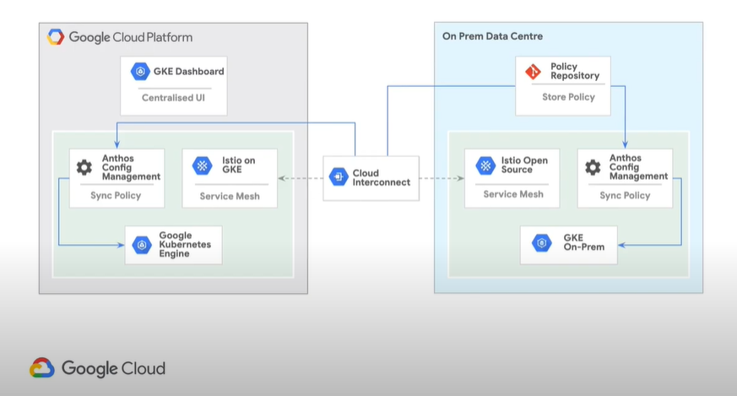Select the "GKE Dashboard" label
This screenshot has height=396, width=737.
coord(188,72)
